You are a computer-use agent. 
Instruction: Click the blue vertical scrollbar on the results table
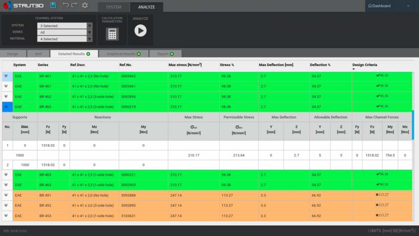[413, 125]
